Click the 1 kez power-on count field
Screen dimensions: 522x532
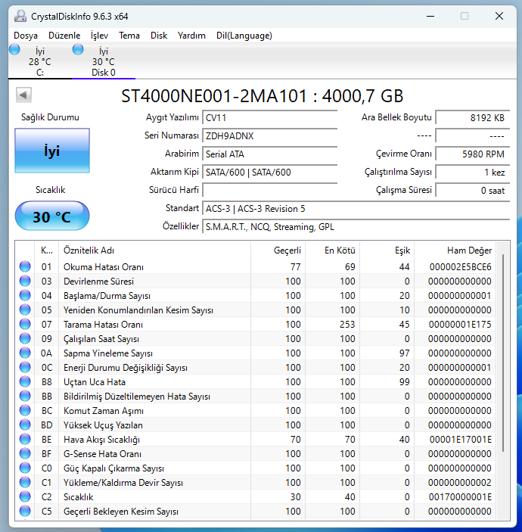(473, 172)
